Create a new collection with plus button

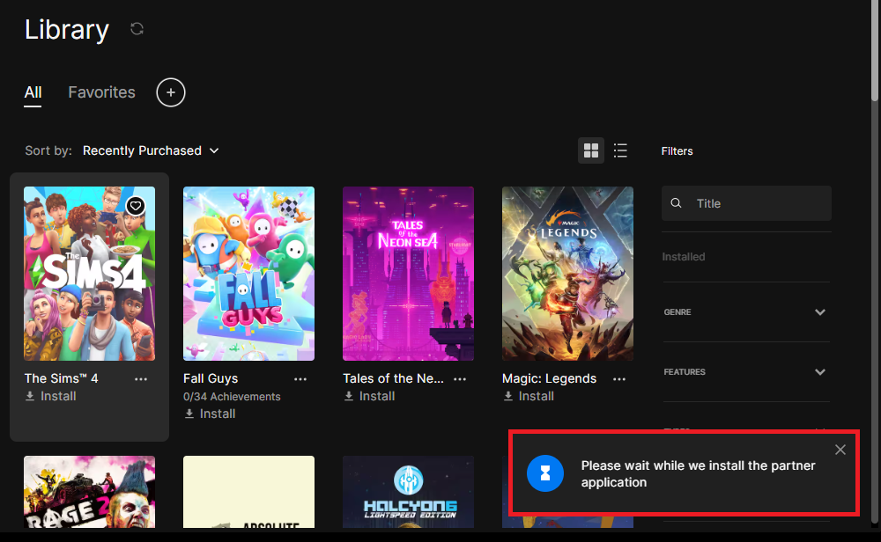point(170,92)
